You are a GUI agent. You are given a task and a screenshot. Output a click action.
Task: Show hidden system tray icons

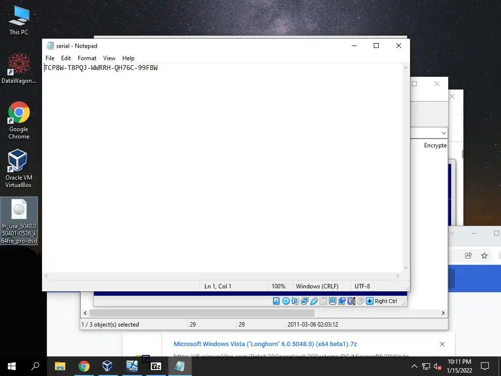tap(414, 366)
